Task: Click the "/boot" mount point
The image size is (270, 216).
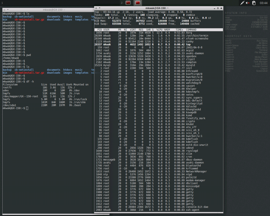Action: [77, 105]
